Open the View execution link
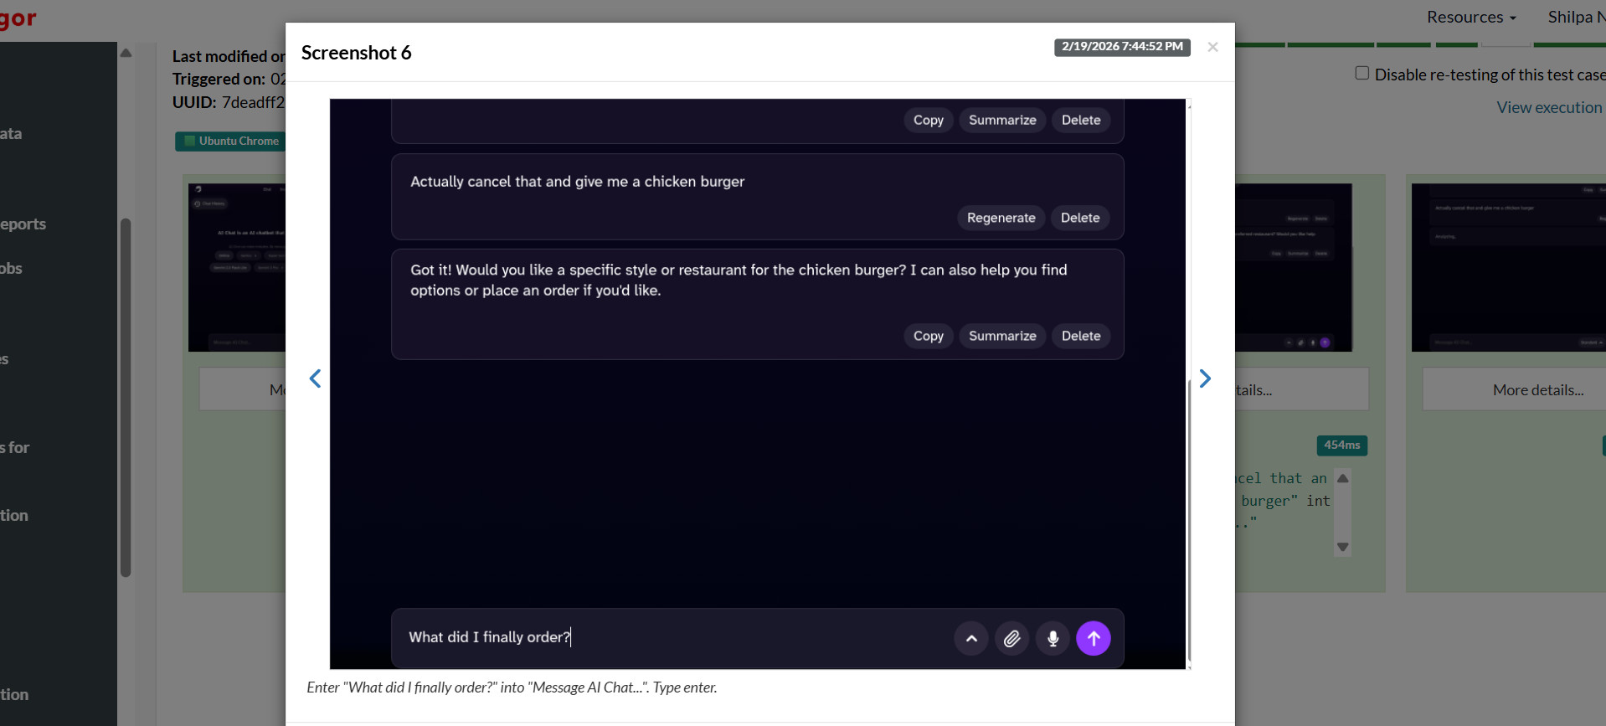 pos(1548,107)
